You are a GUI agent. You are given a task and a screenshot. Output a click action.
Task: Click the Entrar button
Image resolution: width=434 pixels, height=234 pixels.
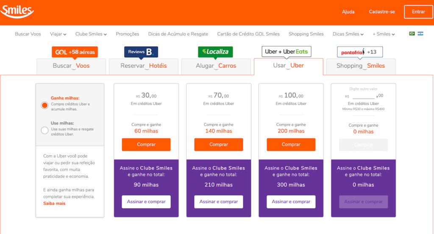[x=418, y=12]
